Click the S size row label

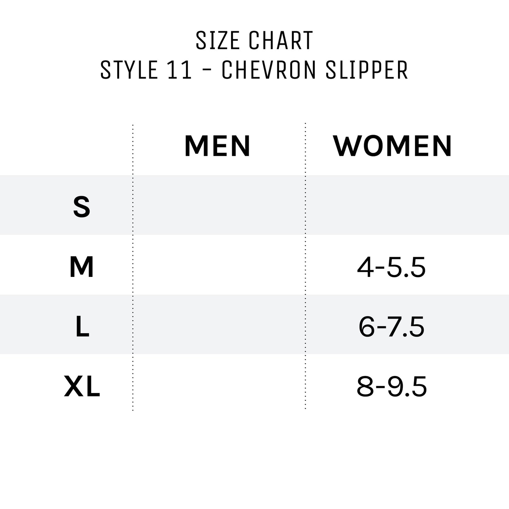coord(82,207)
